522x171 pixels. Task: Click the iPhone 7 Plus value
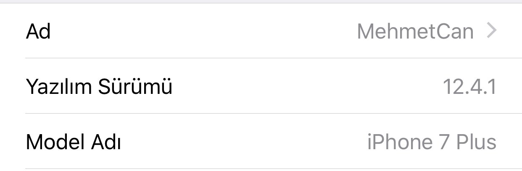(432, 142)
